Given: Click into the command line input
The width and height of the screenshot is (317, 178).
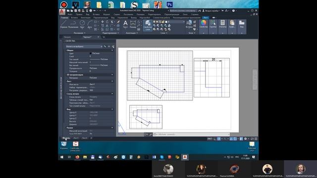Looking at the screenshot, I should (191, 134).
